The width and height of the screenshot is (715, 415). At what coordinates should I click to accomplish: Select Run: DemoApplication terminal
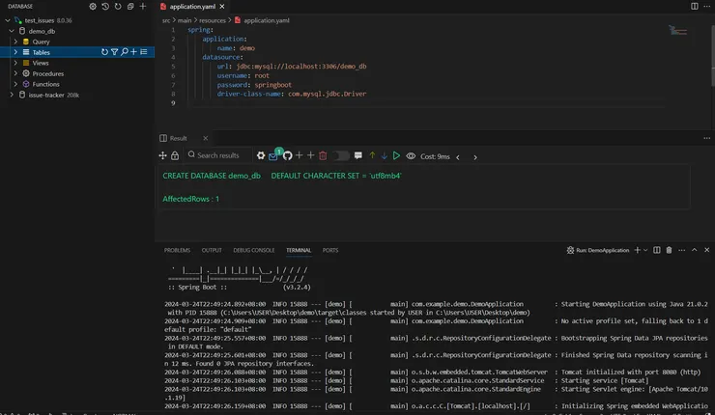coord(601,250)
